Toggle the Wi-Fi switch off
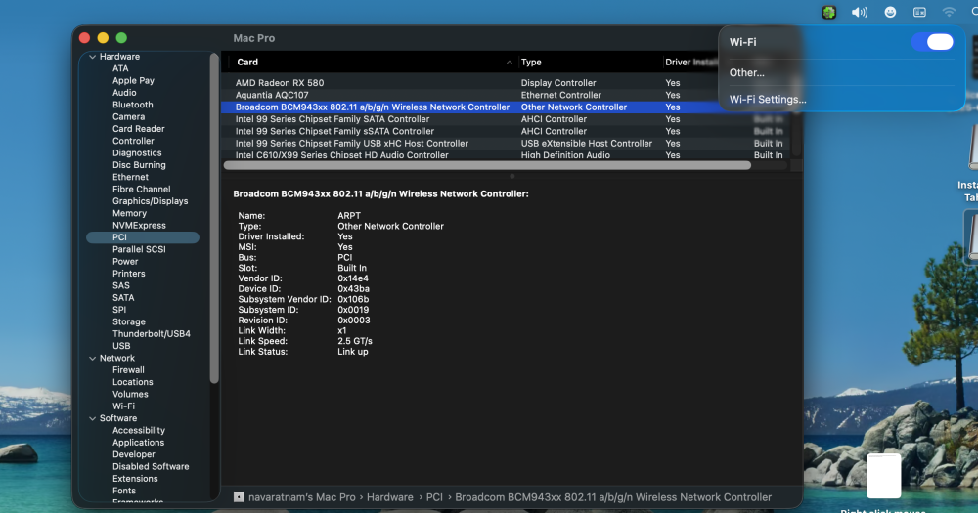 932,42
